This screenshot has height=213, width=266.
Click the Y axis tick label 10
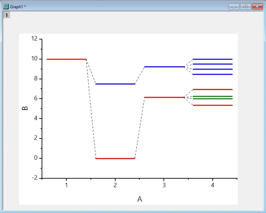34,59
